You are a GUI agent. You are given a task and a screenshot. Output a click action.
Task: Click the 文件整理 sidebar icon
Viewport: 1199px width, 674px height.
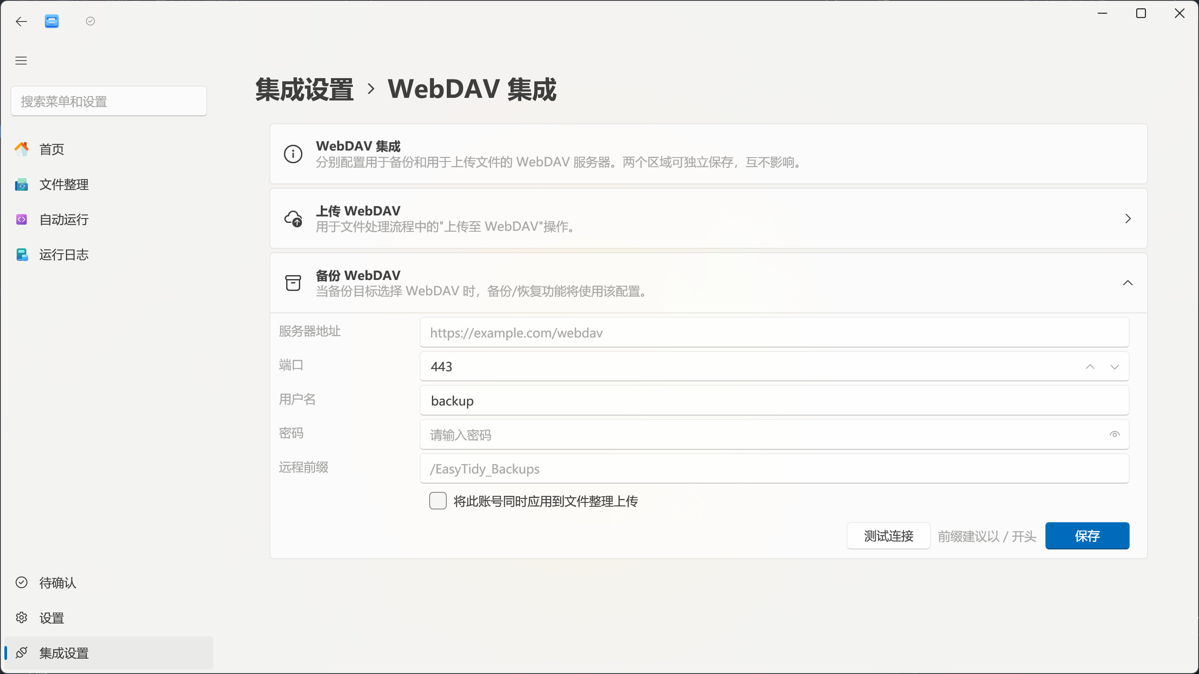[22, 184]
